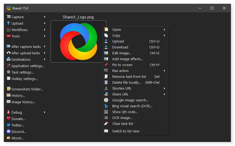Expand the Destinations submenu arrow
235x146 pixels.
[45, 60]
